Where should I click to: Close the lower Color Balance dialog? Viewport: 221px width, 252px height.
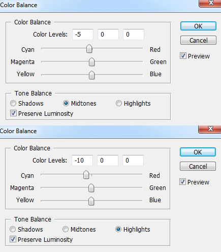(x=210, y=129)
